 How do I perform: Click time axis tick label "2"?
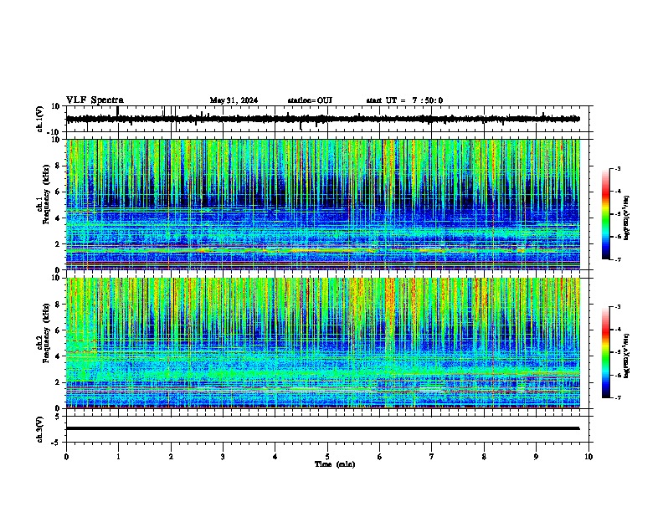(171, 457)
